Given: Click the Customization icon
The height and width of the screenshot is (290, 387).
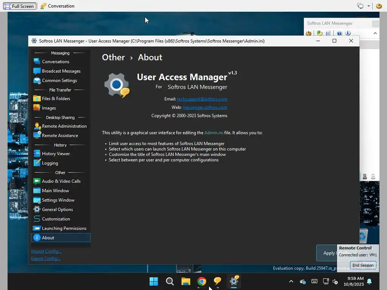Looking at the screenshot, I should coord(37,219).
